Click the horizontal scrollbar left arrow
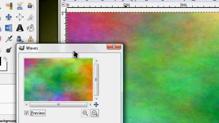 (x=26, y=105)
